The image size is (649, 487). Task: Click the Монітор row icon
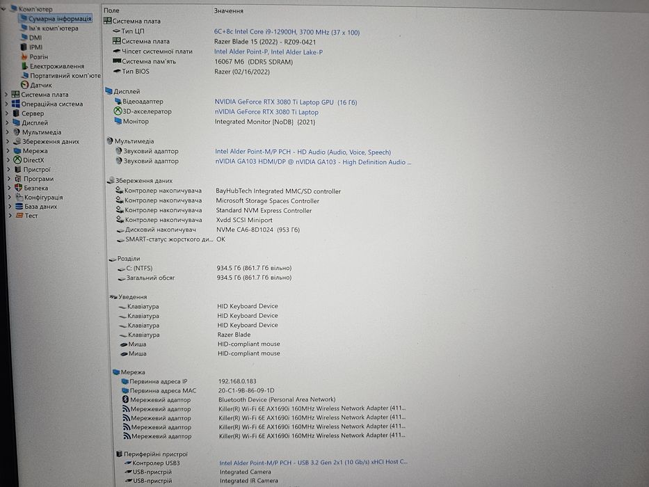click(x=118, y=121)
